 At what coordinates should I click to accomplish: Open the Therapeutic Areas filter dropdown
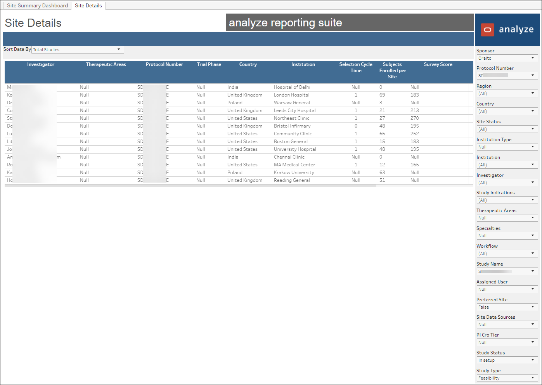pyautogui.click(x=507, y=218)
